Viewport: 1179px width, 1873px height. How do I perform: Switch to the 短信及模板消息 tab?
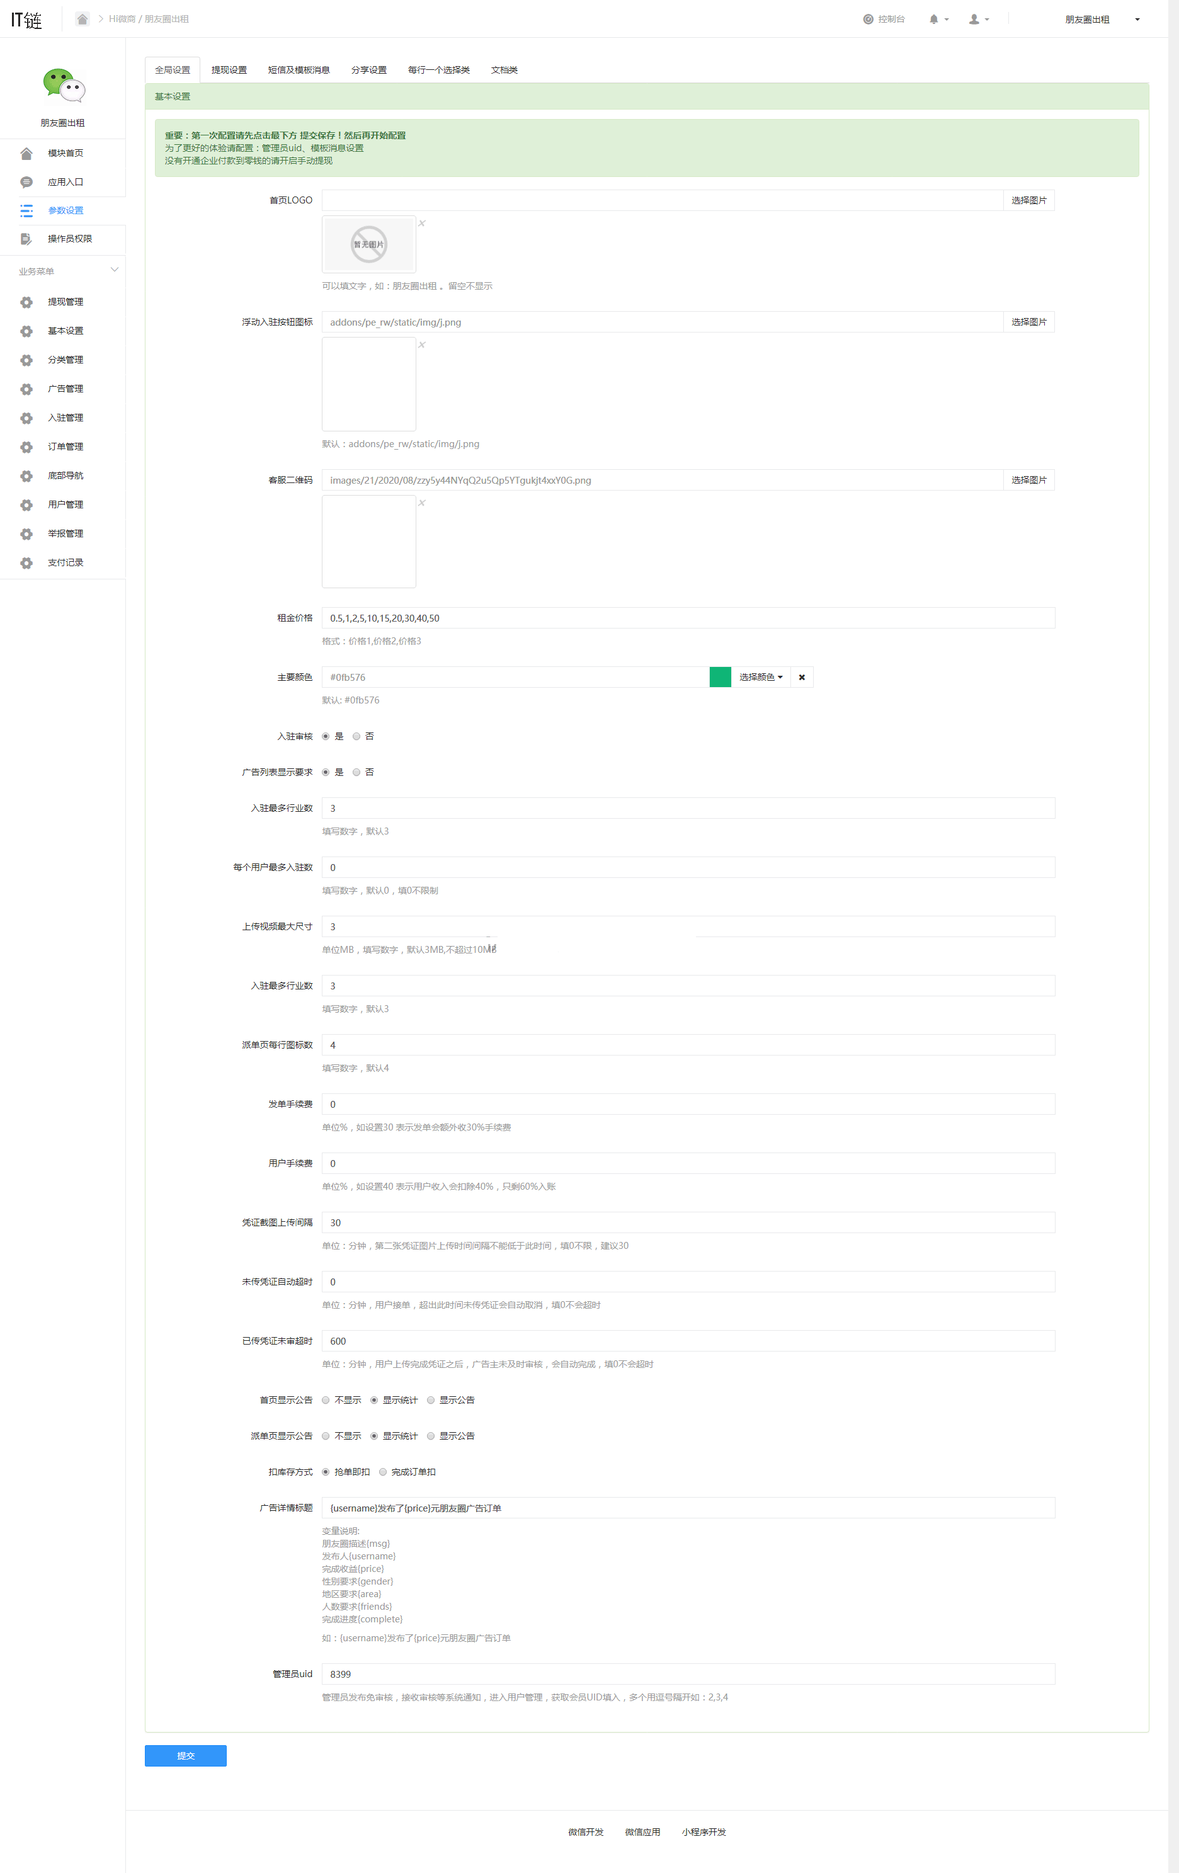click(x=299, y=70)
